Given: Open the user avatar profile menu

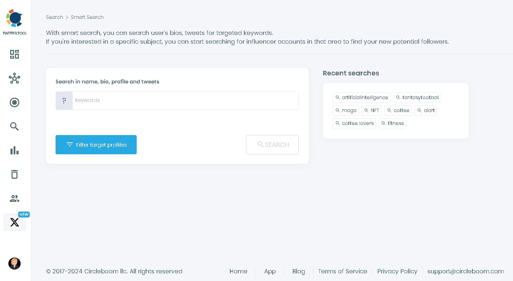Looking at the screenshot, I should pyautogui.click(x=14, y=264).
